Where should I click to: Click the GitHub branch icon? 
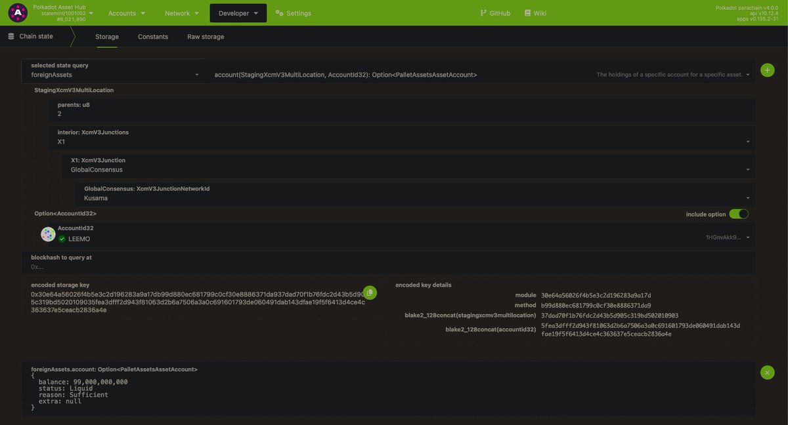[x=483, y=13]
